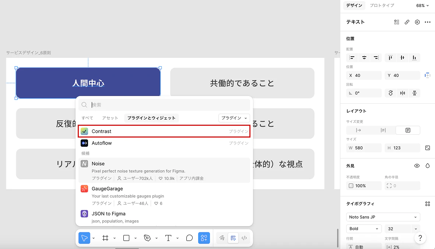Expand the shape tool options chevron
Screen dimensions: 435x249
pyautogui.click(x=136, y=238)
